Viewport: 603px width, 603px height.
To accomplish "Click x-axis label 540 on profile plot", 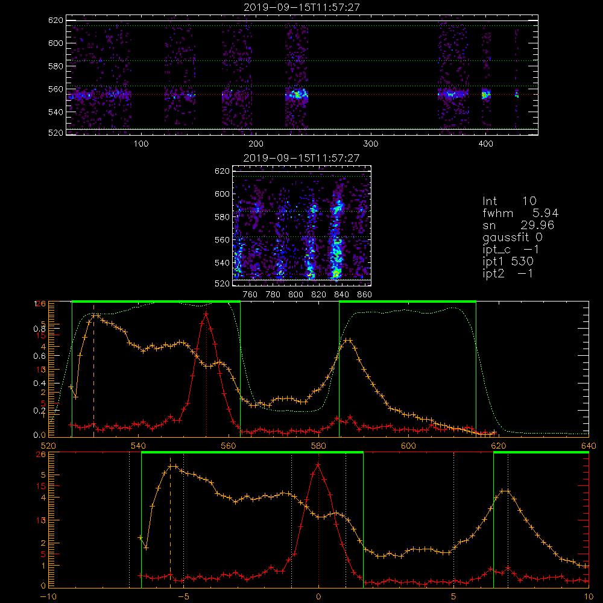I will click(x=138, y=446).
